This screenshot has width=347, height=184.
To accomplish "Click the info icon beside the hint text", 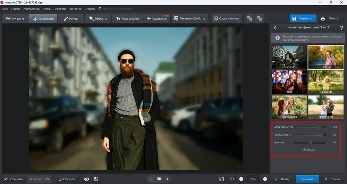I will 278,38.
